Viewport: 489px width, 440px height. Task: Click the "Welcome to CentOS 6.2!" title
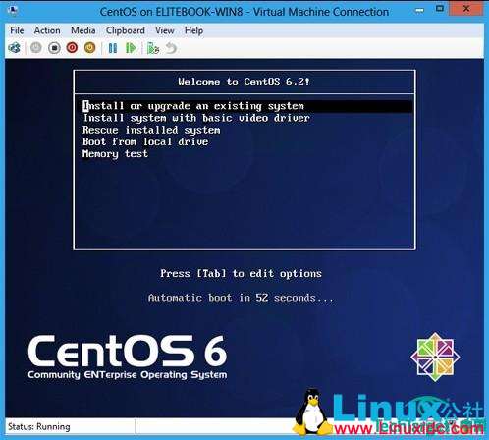[x=244, y=82]
